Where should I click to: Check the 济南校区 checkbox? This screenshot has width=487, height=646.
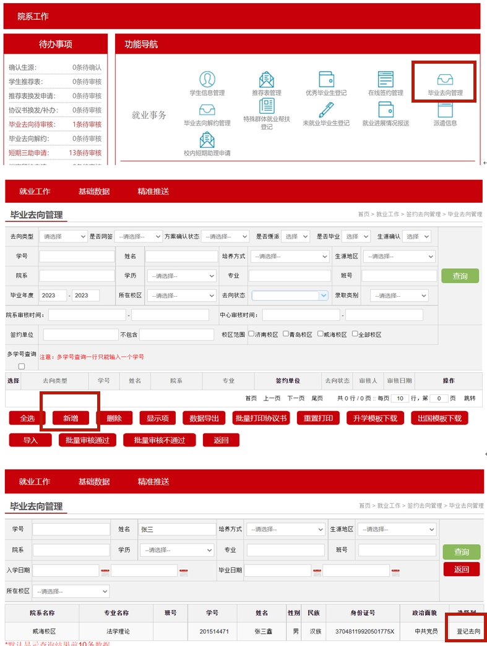[251, 334]
